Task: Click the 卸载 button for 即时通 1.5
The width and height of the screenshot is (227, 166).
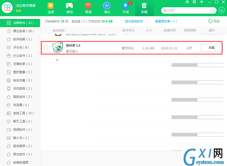Action: point(212,48)
